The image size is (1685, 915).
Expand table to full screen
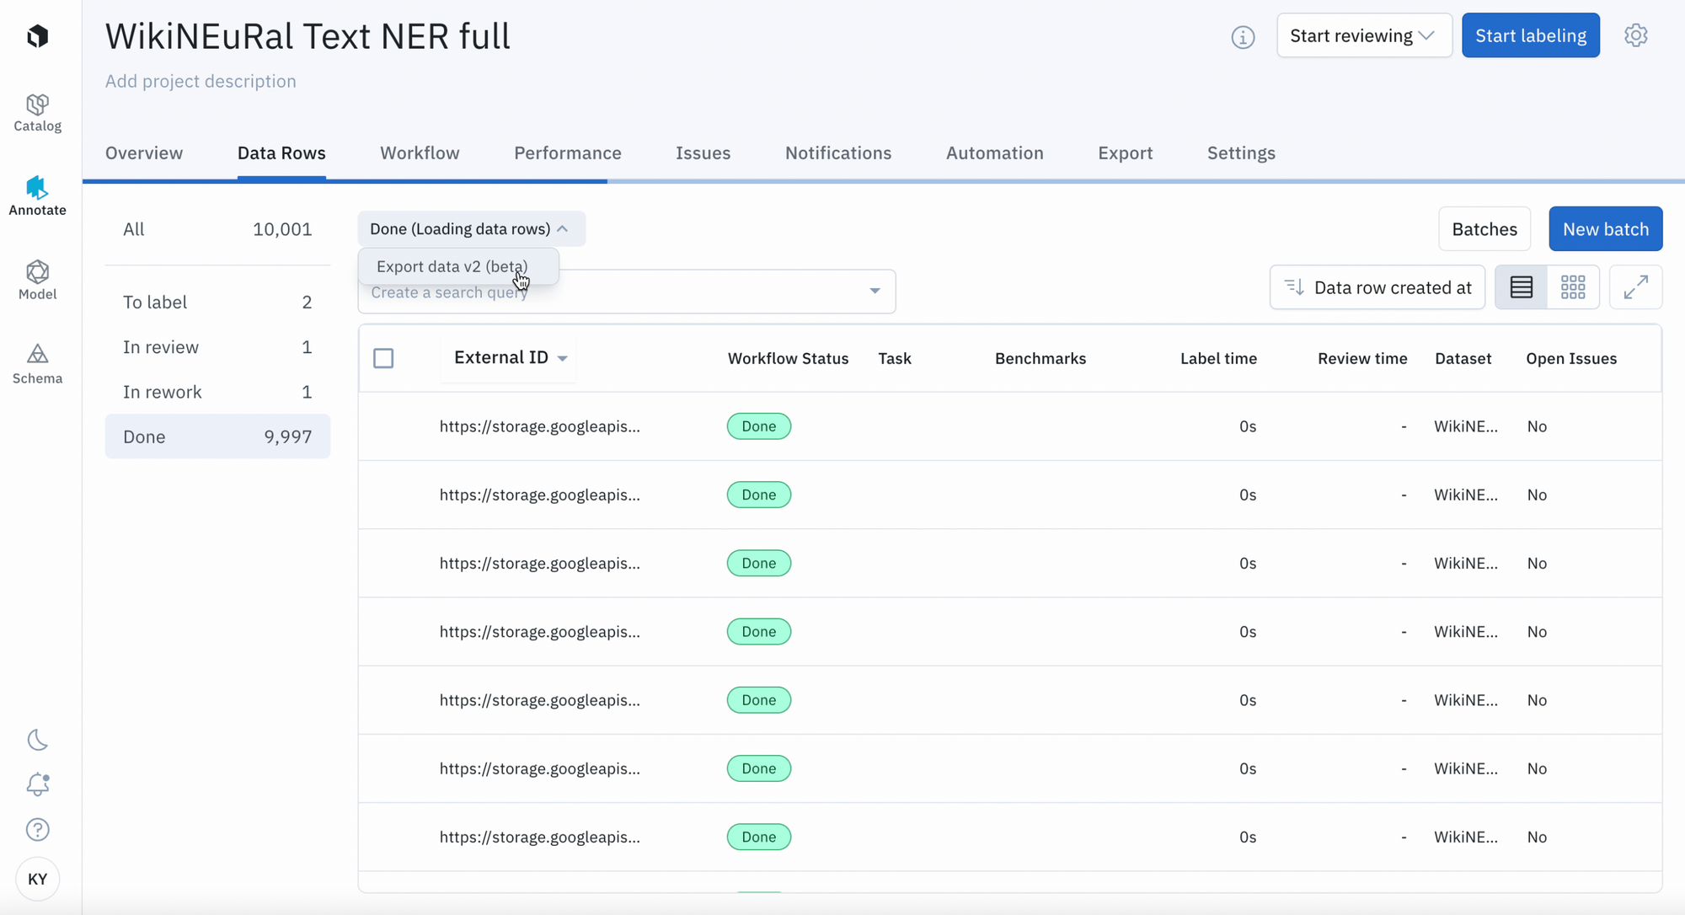[1635, 287]
